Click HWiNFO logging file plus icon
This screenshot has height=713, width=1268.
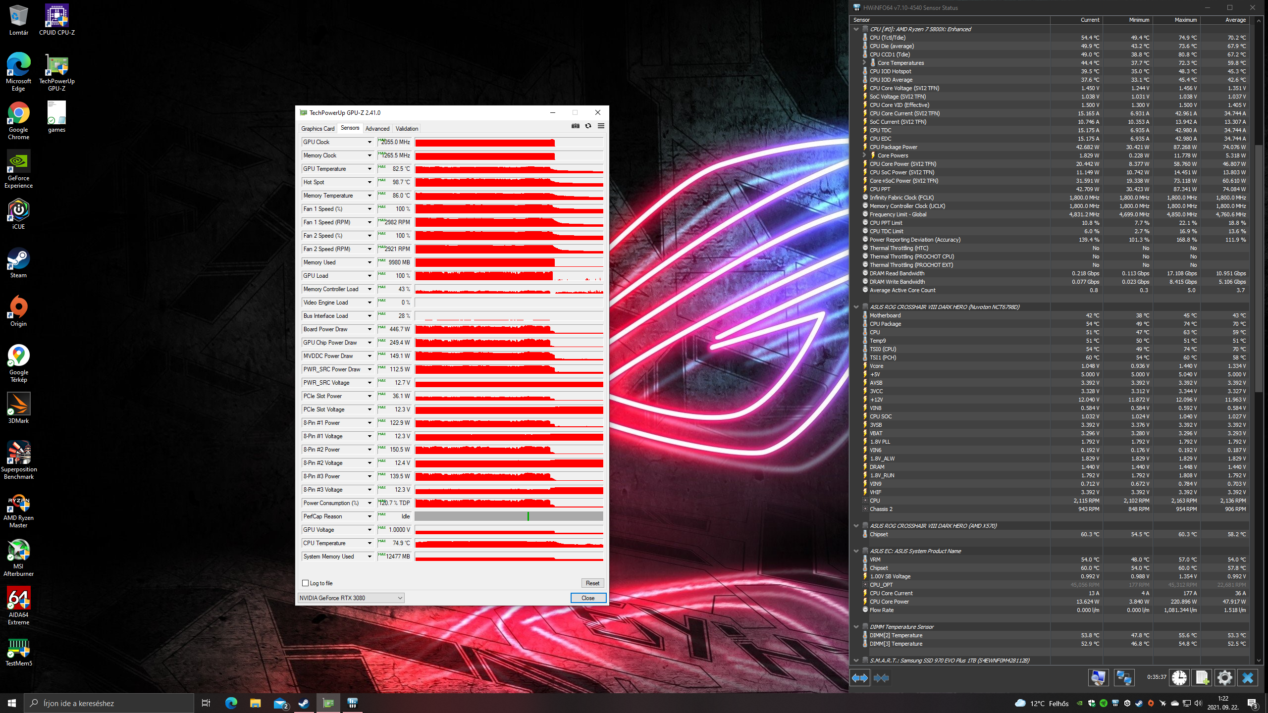pos(1202,677)
